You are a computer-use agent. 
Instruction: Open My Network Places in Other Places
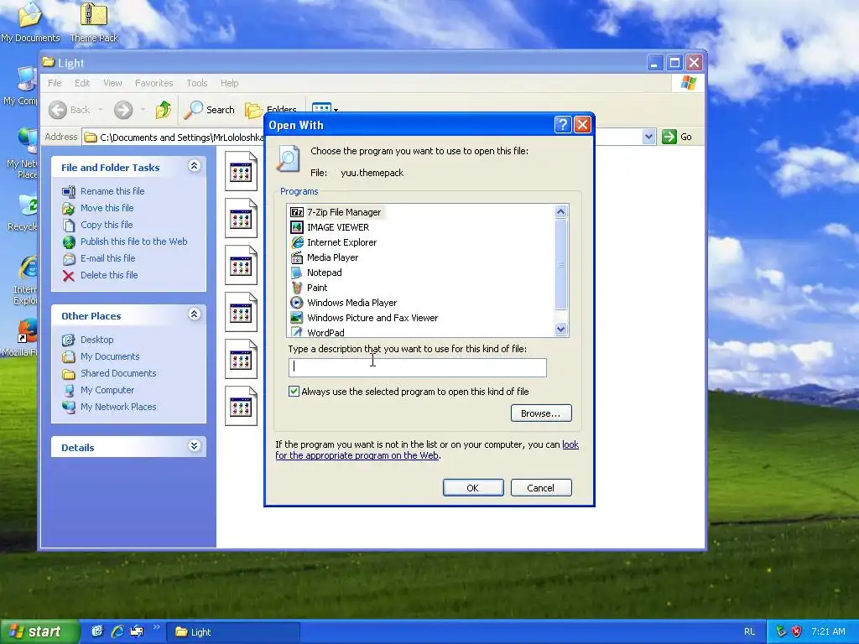[118, 407]
